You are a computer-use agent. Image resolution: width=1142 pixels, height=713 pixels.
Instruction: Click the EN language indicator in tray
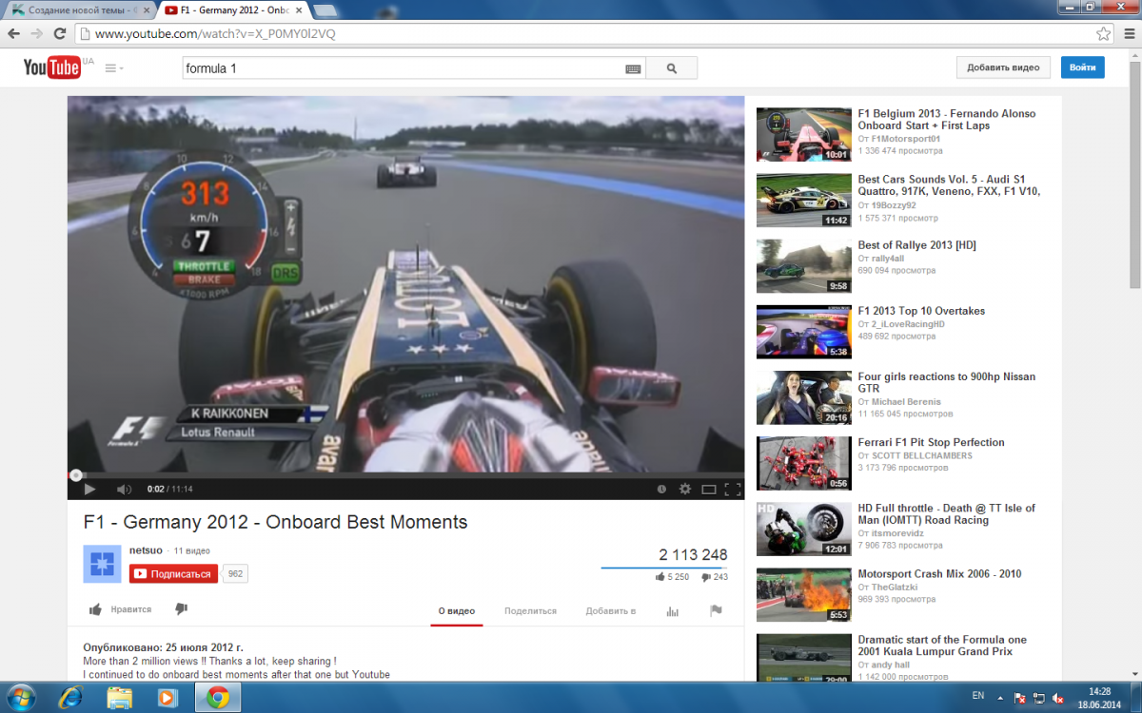click(x=978, y=698)
